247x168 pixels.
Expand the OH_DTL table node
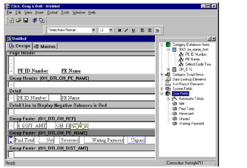(x=168, y=69)
